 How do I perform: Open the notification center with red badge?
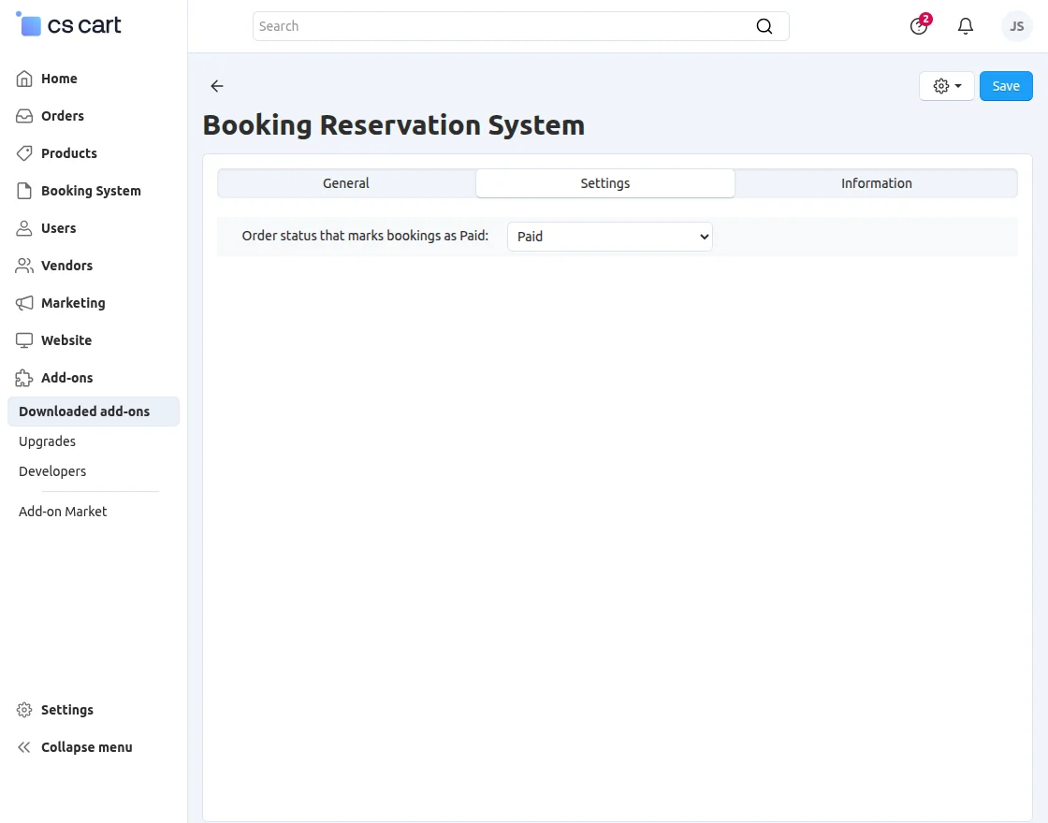(918, 26)
